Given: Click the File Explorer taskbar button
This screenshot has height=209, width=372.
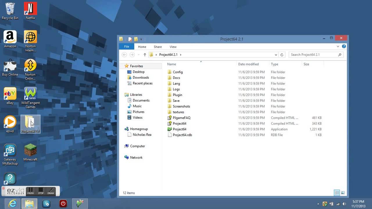Looking at the screenshot, I should pyautogui.click(x=29, y=204).
